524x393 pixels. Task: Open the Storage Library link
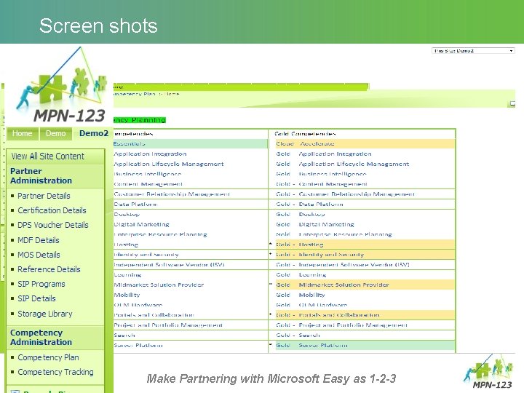(45, 314)
